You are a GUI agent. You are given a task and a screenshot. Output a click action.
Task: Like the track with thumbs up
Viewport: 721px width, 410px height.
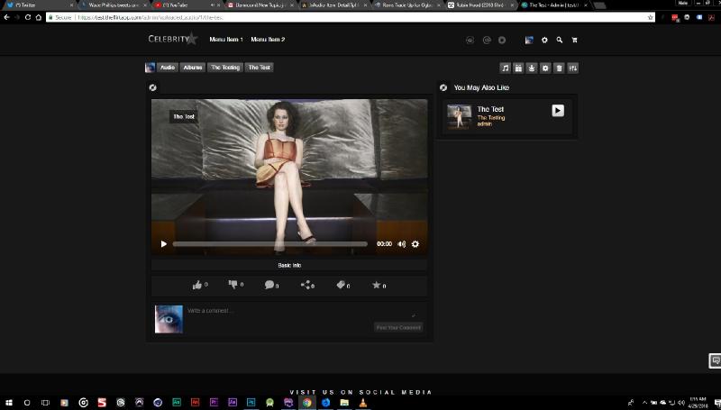tap(197, 285)
